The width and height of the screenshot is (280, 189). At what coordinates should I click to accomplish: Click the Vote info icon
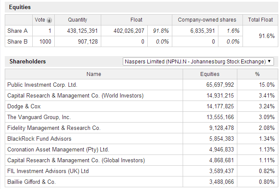coord(50,20)
